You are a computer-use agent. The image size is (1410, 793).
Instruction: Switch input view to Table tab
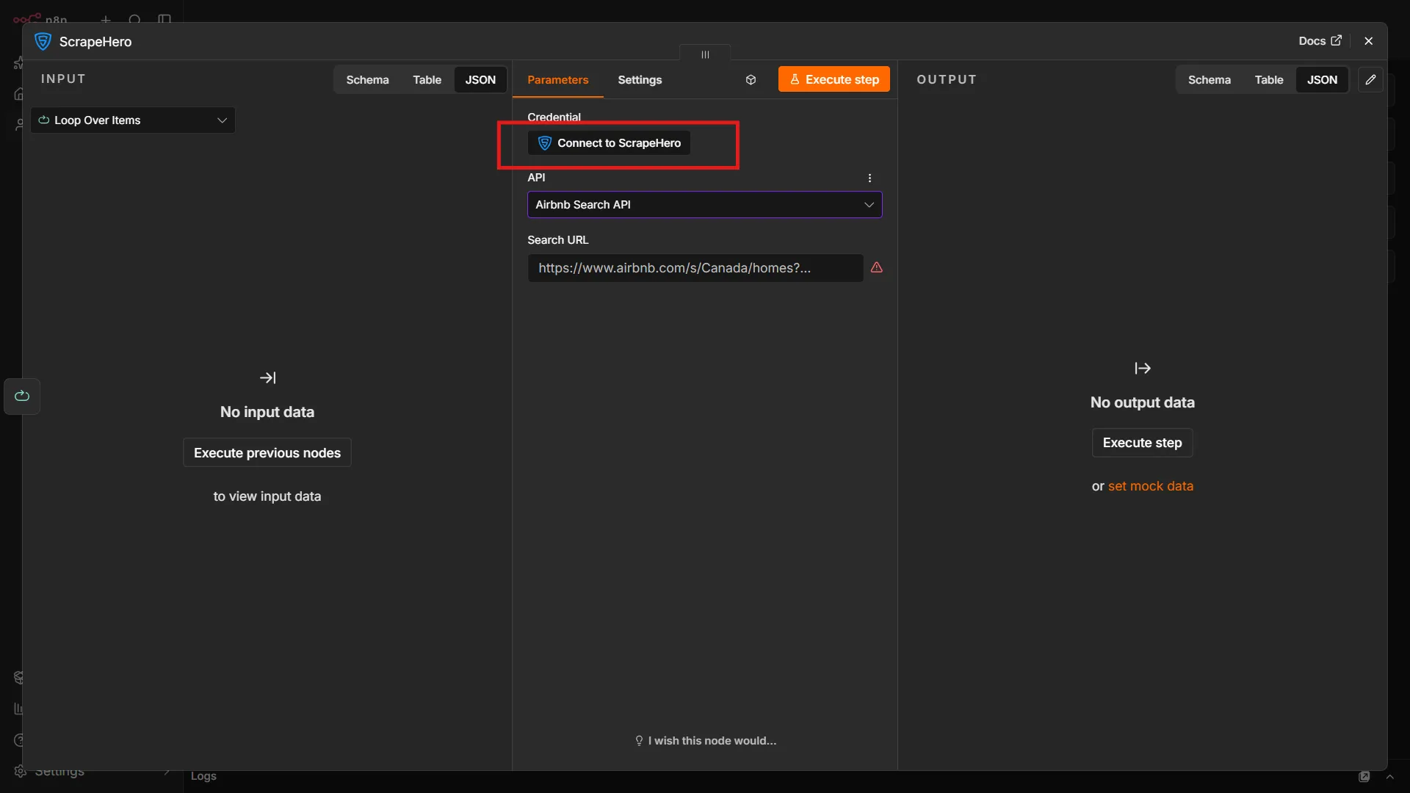(x=427, y=79)
